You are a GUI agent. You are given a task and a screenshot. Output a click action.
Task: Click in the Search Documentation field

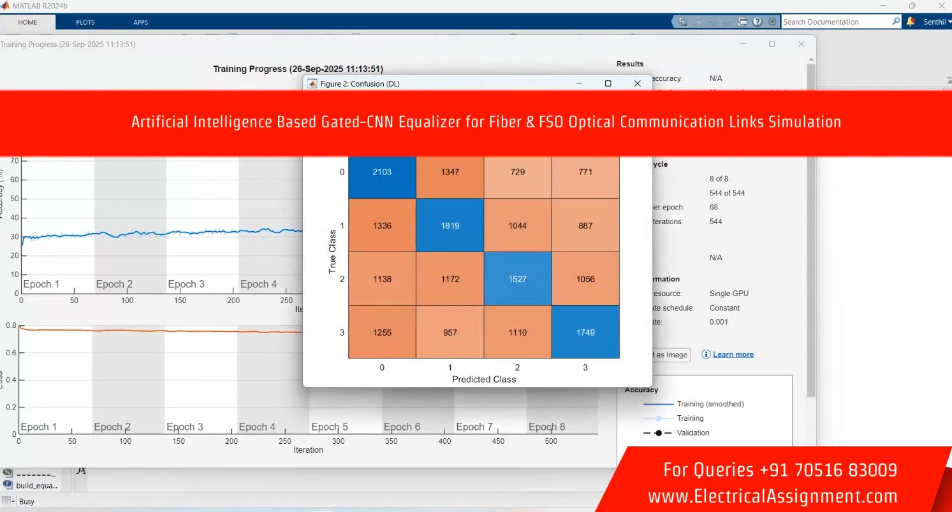[835, 22]
